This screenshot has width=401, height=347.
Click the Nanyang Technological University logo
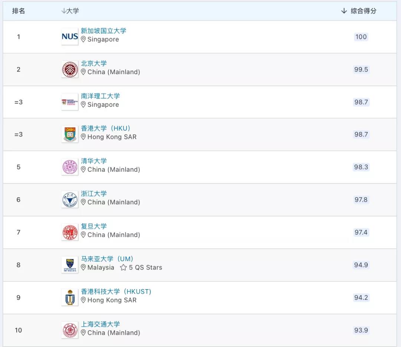[x=69, y=102]
